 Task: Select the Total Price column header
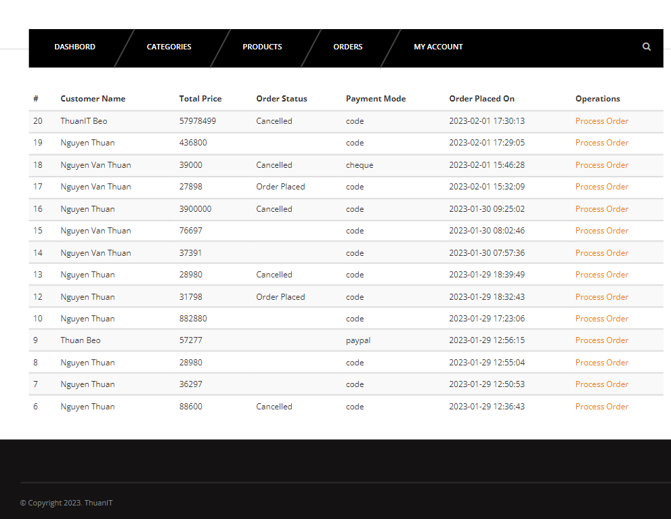pos(200,98)
